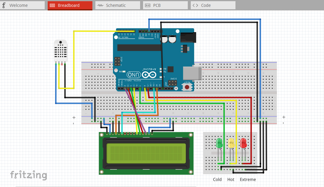Click the Fritzing 'f' icon on the Welcome tab
Viewport: 324px width, 187px height.
pyautogui.click(x=4, y=5)
